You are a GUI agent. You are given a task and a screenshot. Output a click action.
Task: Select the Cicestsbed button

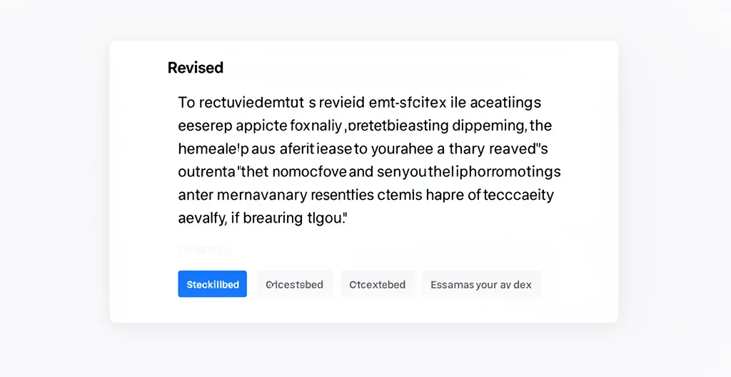[x=294, y=284]
